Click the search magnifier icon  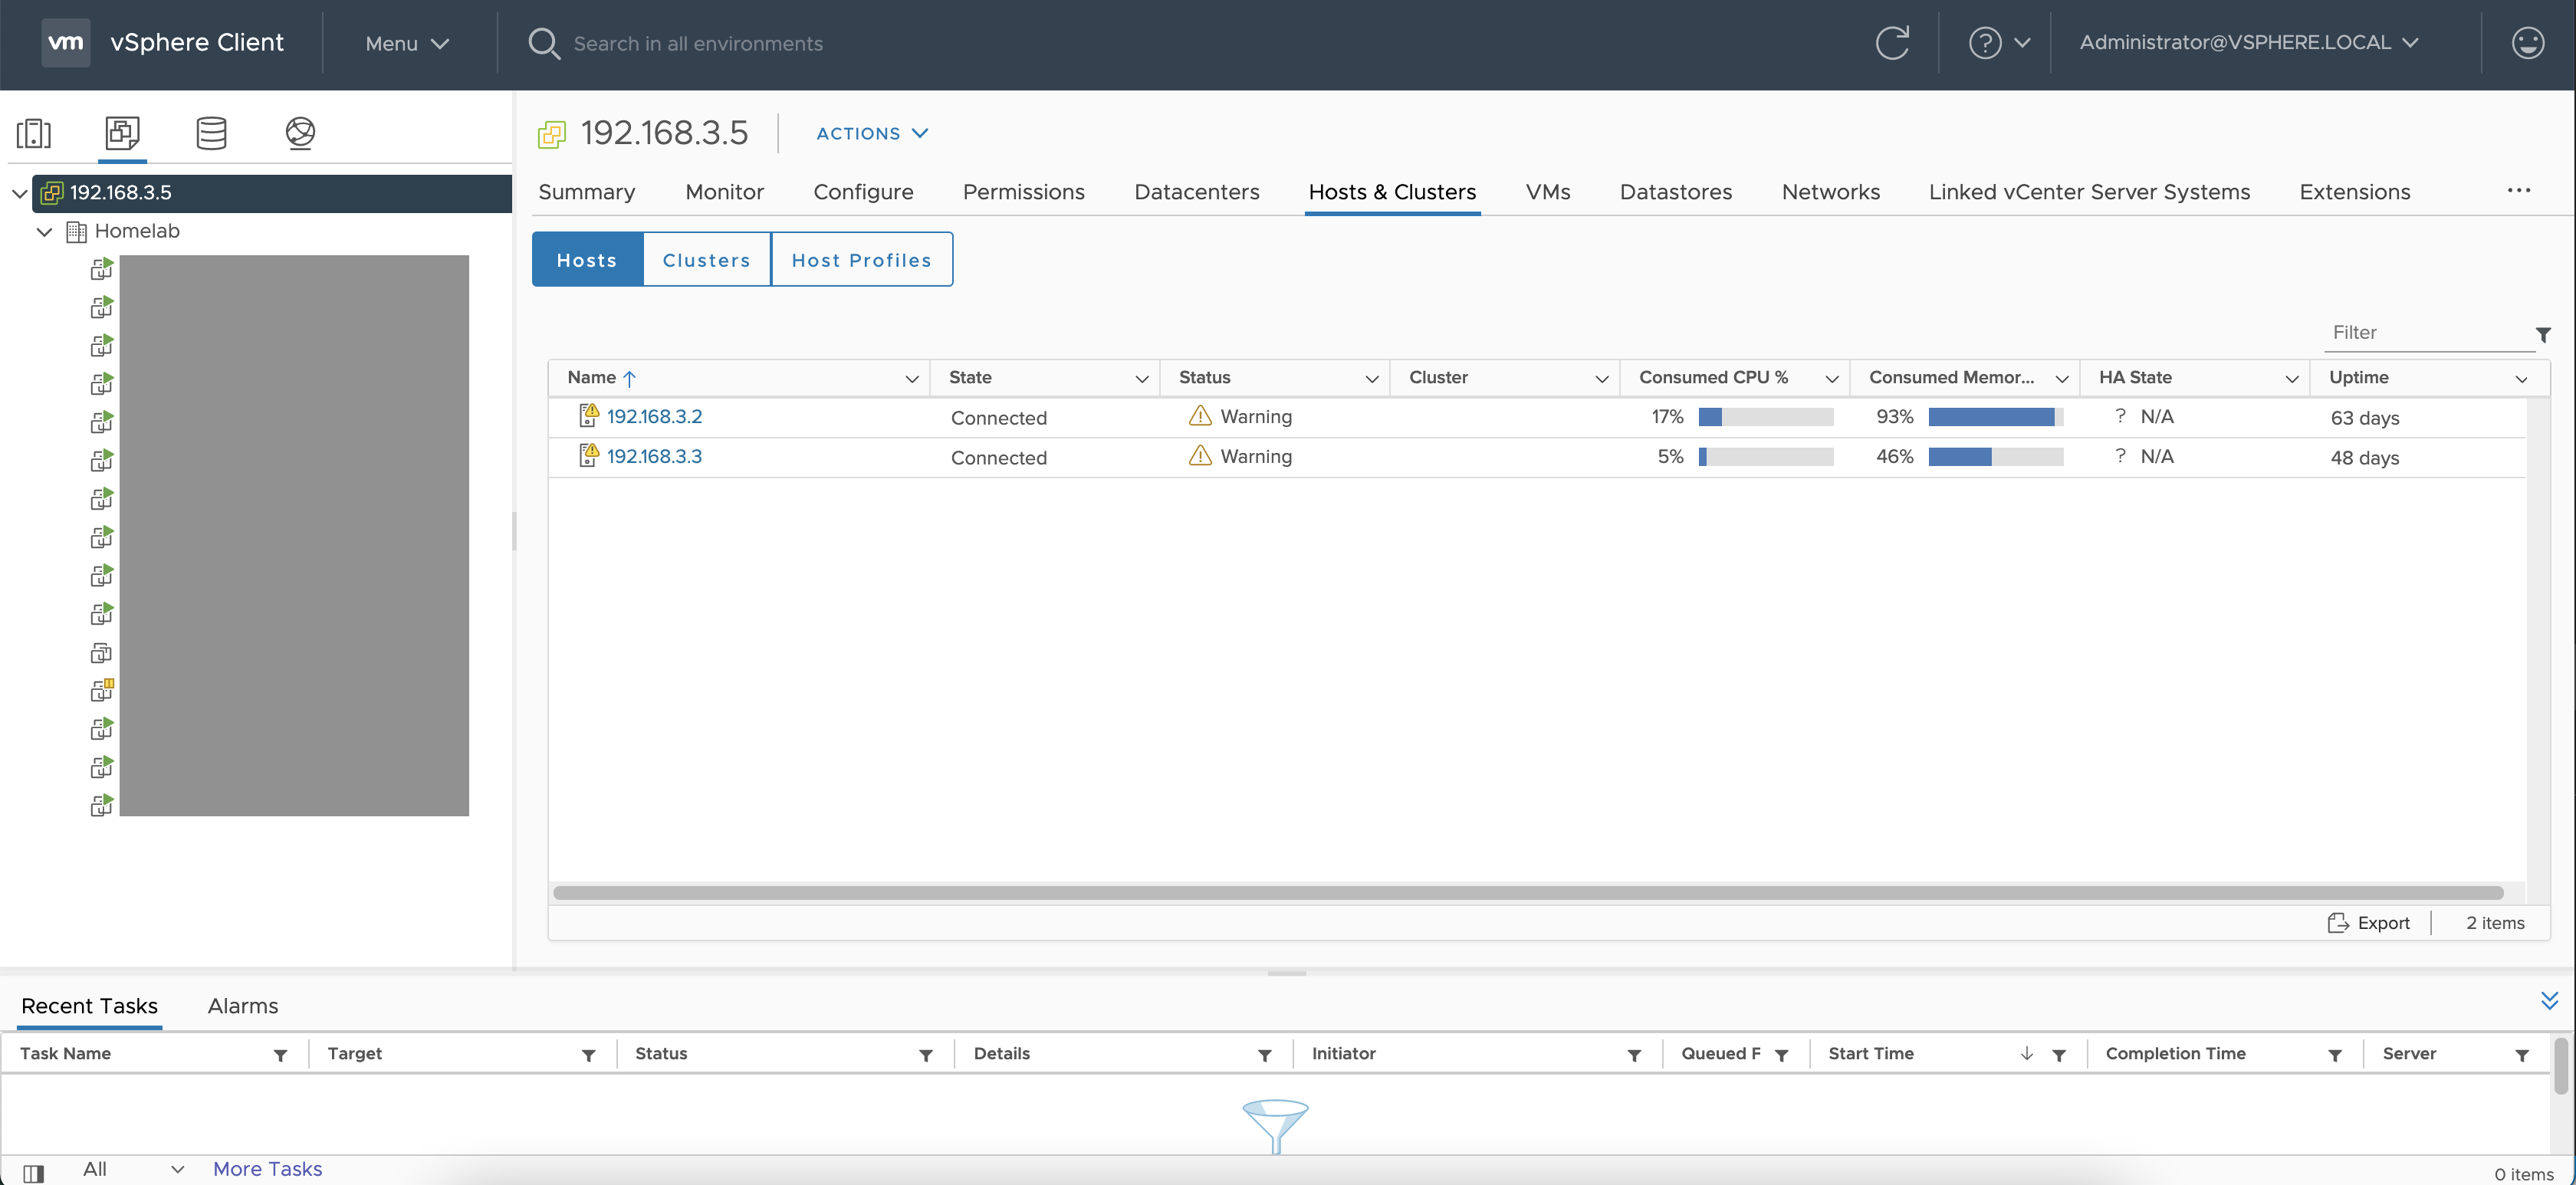click(544, 43)
